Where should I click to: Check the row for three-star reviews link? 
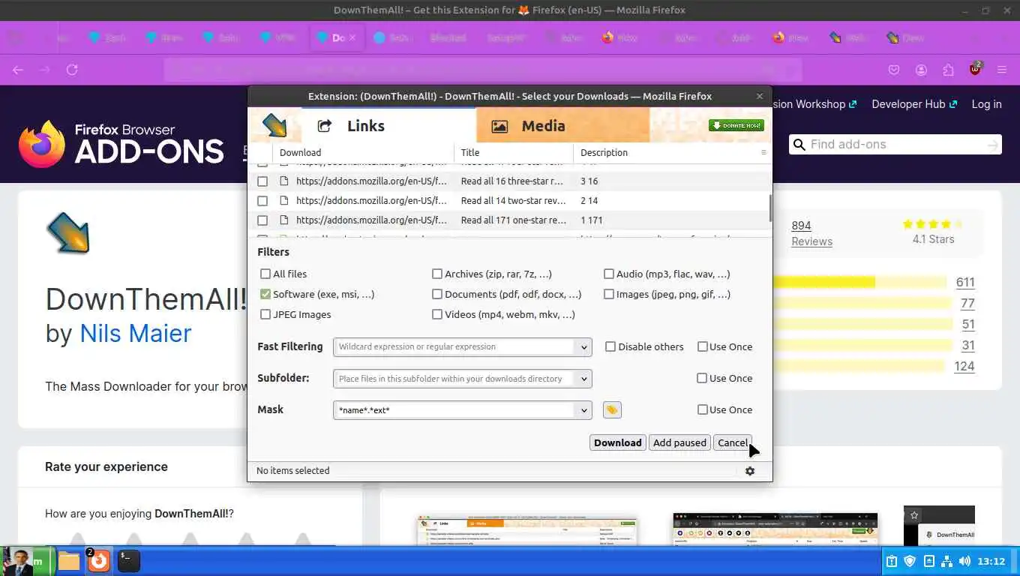[x=262, y=181]
